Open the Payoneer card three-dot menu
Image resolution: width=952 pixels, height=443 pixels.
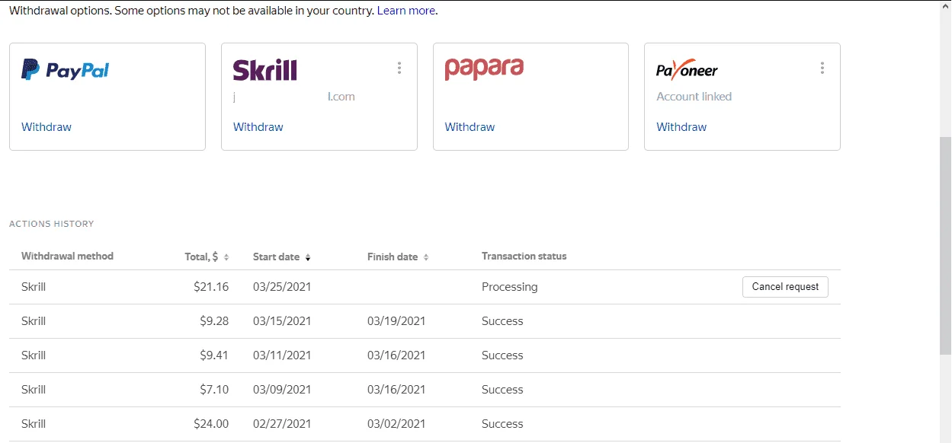tap(822, 68)
